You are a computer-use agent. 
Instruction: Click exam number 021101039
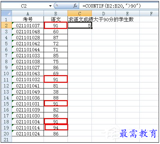click(x=28, y=110)
